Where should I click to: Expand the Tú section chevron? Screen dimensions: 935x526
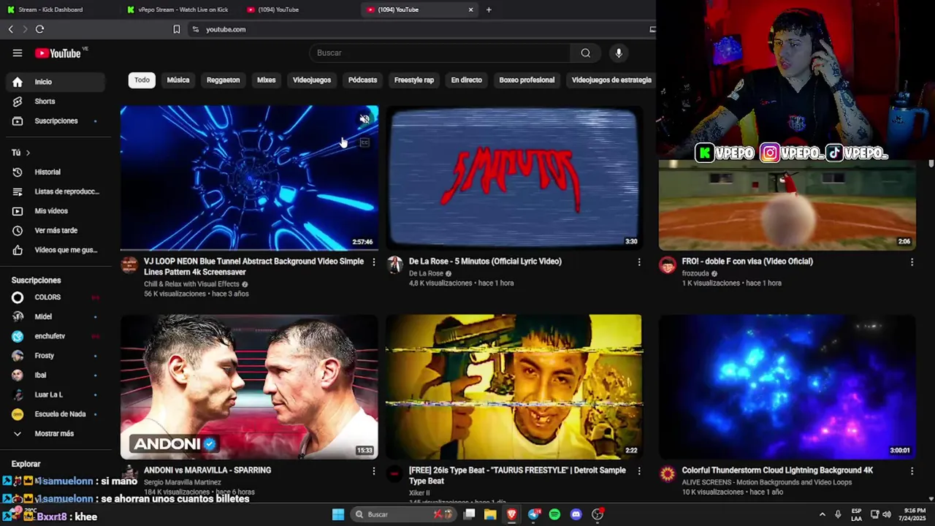click(x=28, y=153)
